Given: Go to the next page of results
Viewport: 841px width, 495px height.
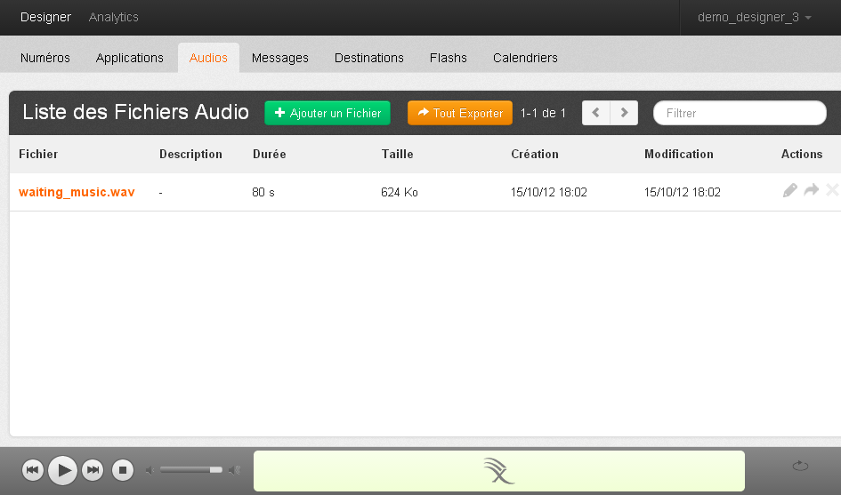Looking at the screenshot, I should pos(624,113).
